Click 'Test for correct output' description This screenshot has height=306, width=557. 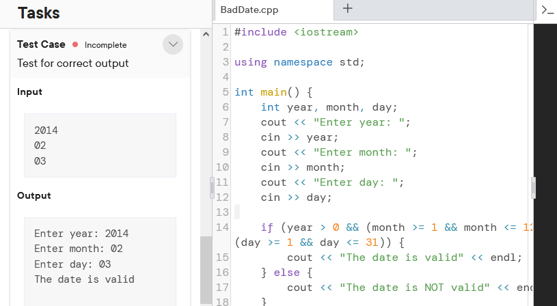click(73, 64)
